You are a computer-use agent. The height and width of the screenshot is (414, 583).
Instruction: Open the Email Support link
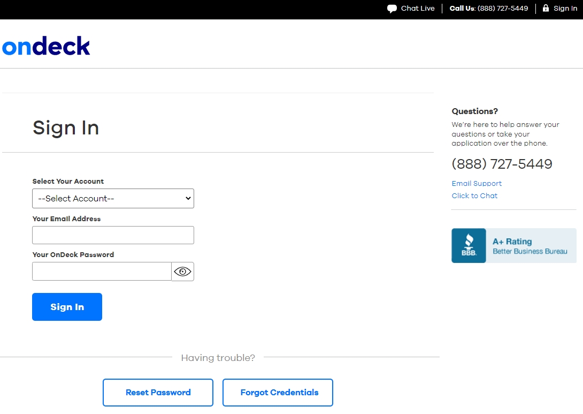[477, 183]
